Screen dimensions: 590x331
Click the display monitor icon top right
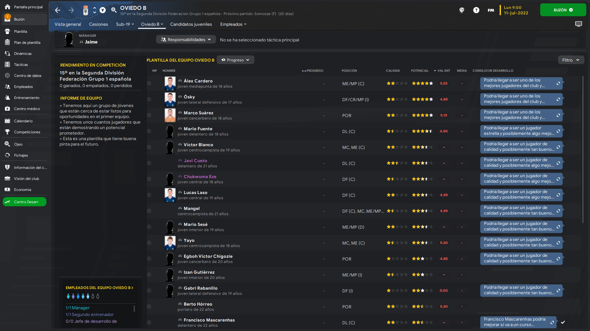click(578, 24)
